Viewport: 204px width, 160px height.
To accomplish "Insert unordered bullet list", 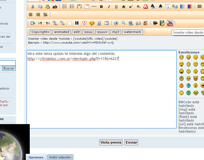I will point(65,7).
